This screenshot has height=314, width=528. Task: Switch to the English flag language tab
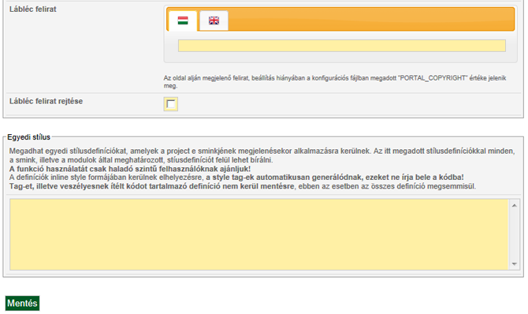pos(214,21)
